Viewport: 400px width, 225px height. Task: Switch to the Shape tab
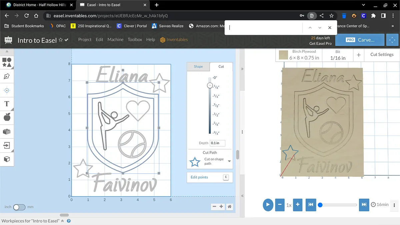click(x=198, y=66)
